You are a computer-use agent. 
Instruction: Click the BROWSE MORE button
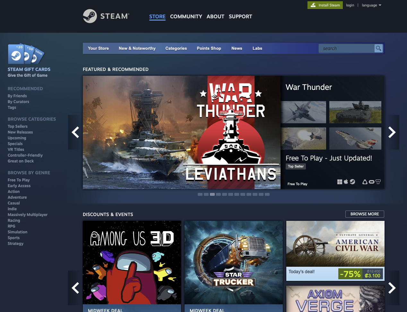click(x=365, y=214)
